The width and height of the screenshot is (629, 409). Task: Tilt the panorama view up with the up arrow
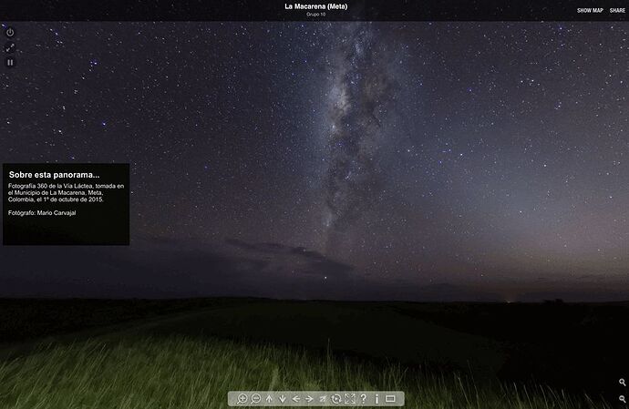269,399
